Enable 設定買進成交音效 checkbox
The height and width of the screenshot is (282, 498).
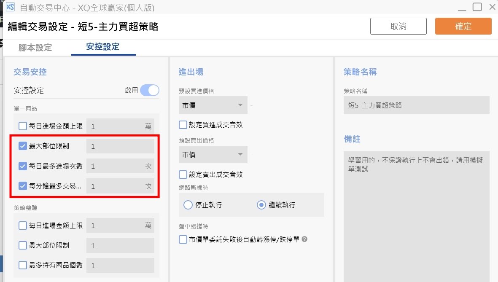[x=183, y=125]
